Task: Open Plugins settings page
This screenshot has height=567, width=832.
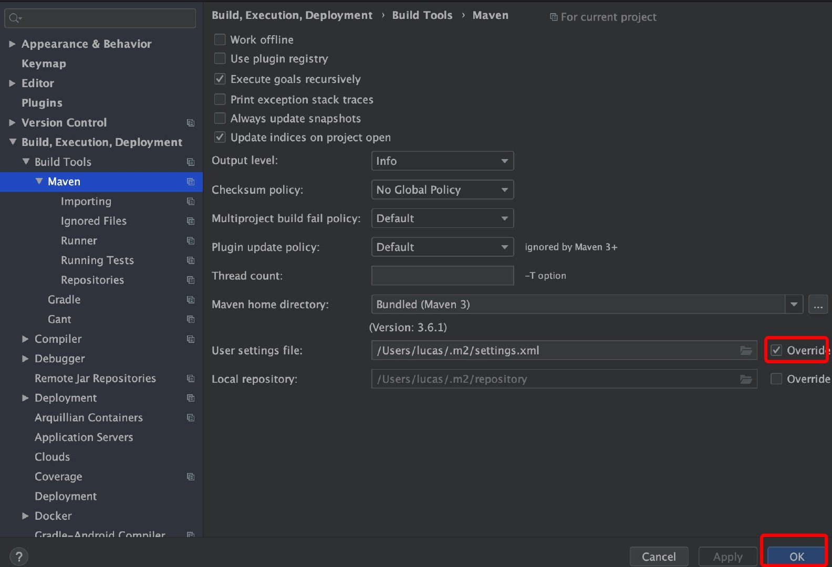Action: (42, 103)
